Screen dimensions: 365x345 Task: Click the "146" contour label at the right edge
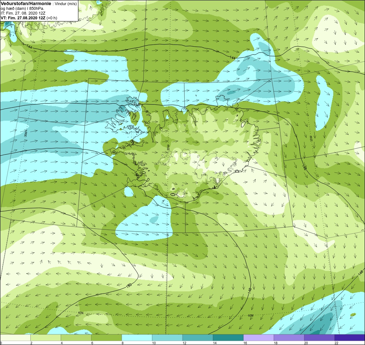point(361,272)
